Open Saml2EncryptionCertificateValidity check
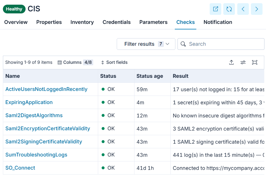266x176 pixels. click(x=48, y=129)
